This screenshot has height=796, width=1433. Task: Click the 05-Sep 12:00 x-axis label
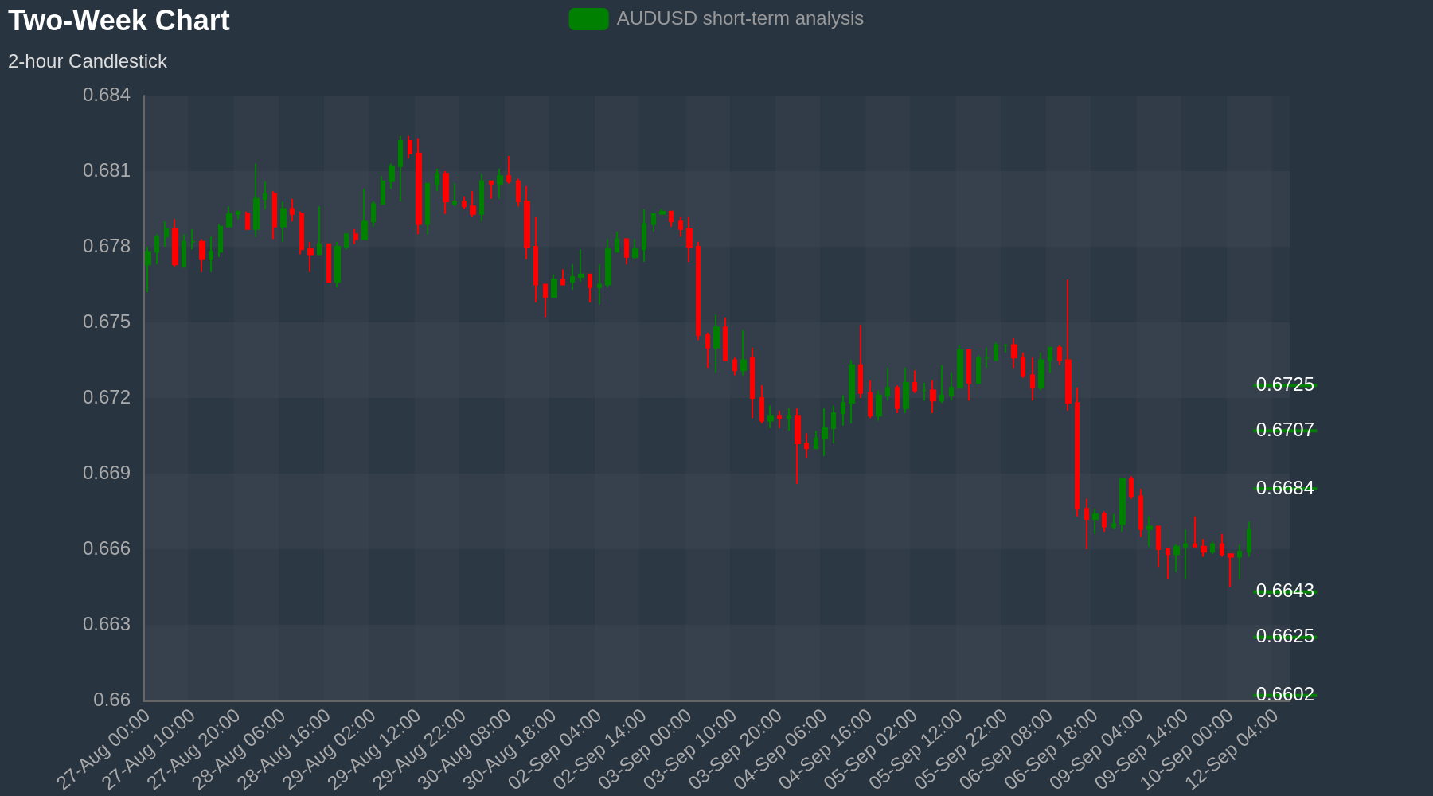click(x=916, y=749)
